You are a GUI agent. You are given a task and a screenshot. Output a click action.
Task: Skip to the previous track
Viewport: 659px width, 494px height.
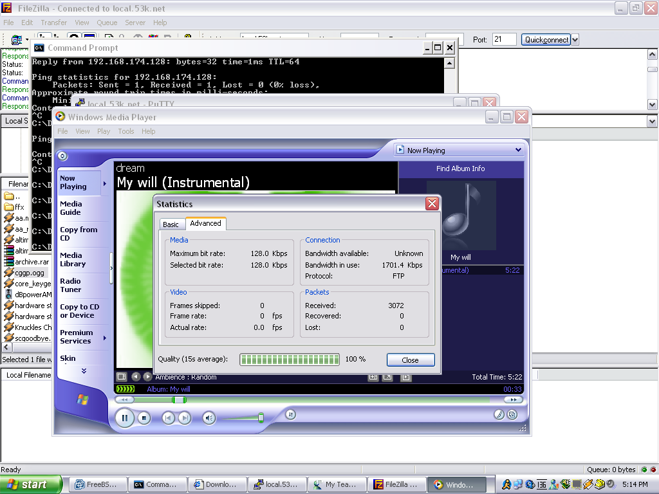168,418
